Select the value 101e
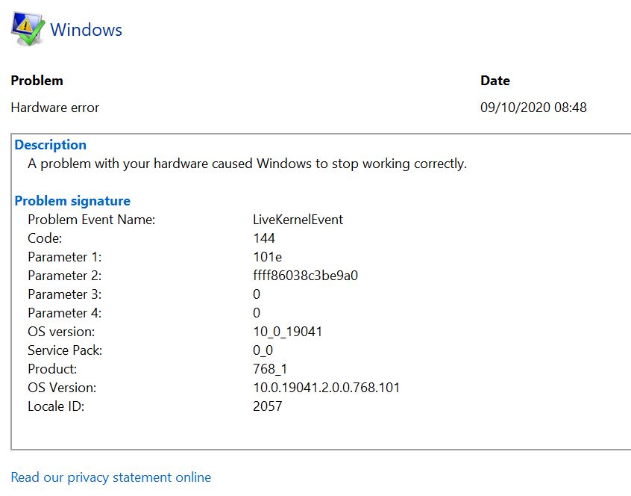 267,257
